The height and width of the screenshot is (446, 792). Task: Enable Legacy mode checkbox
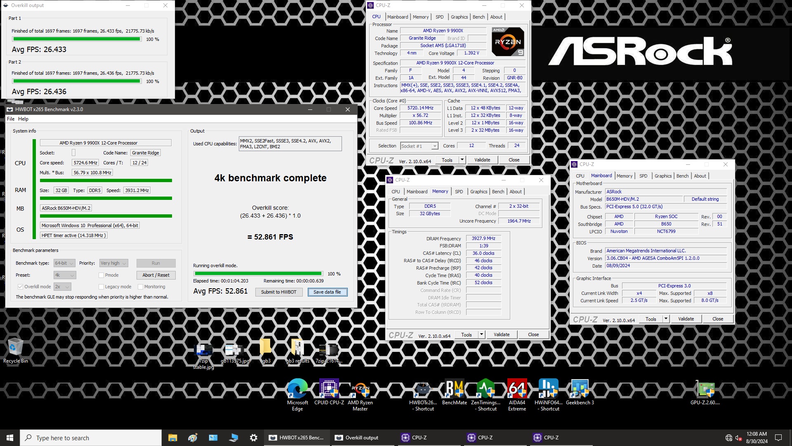click(101, 287)
